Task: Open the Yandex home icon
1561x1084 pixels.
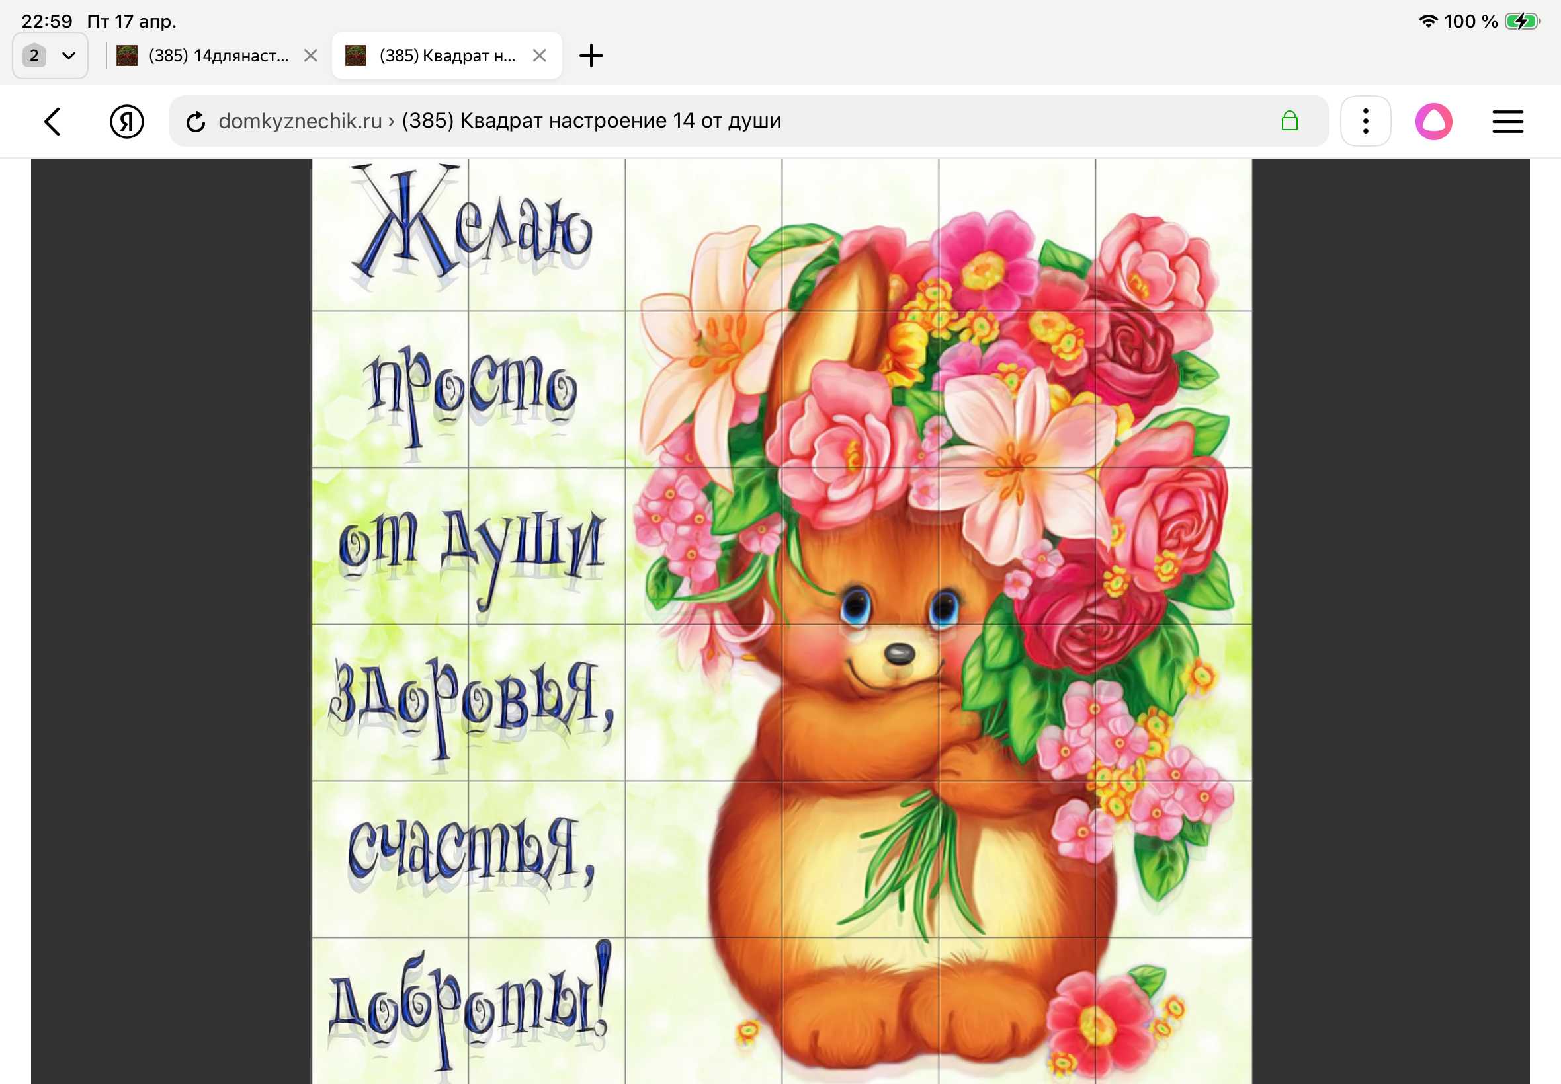Action: point(126,122)
